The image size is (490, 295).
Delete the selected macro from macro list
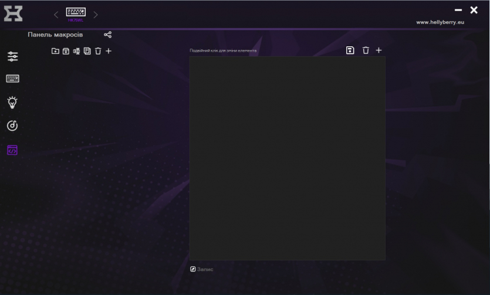(x=98, y=51)
